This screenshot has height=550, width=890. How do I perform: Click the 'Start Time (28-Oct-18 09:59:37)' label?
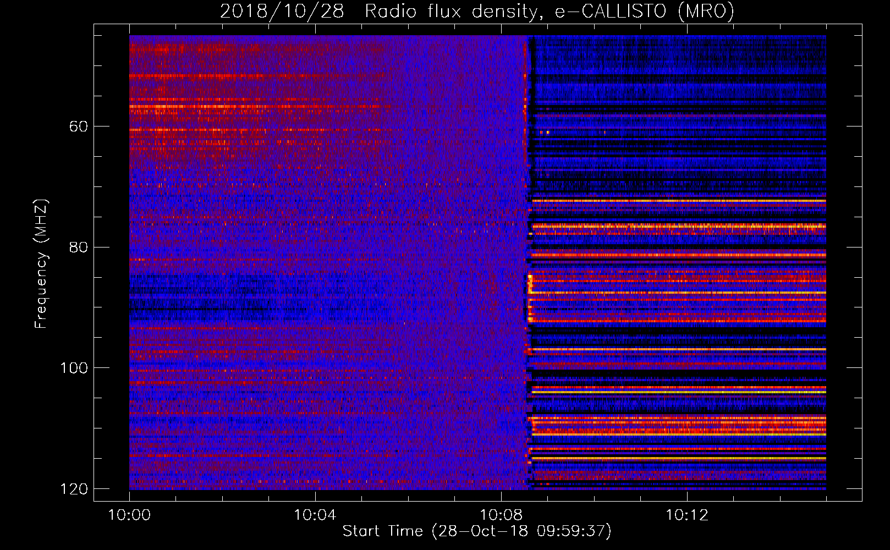[x=477, y=531]
